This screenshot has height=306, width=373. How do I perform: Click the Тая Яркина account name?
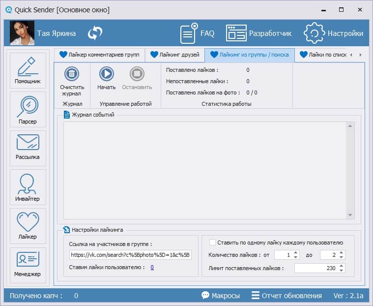[x=57, y=33]
